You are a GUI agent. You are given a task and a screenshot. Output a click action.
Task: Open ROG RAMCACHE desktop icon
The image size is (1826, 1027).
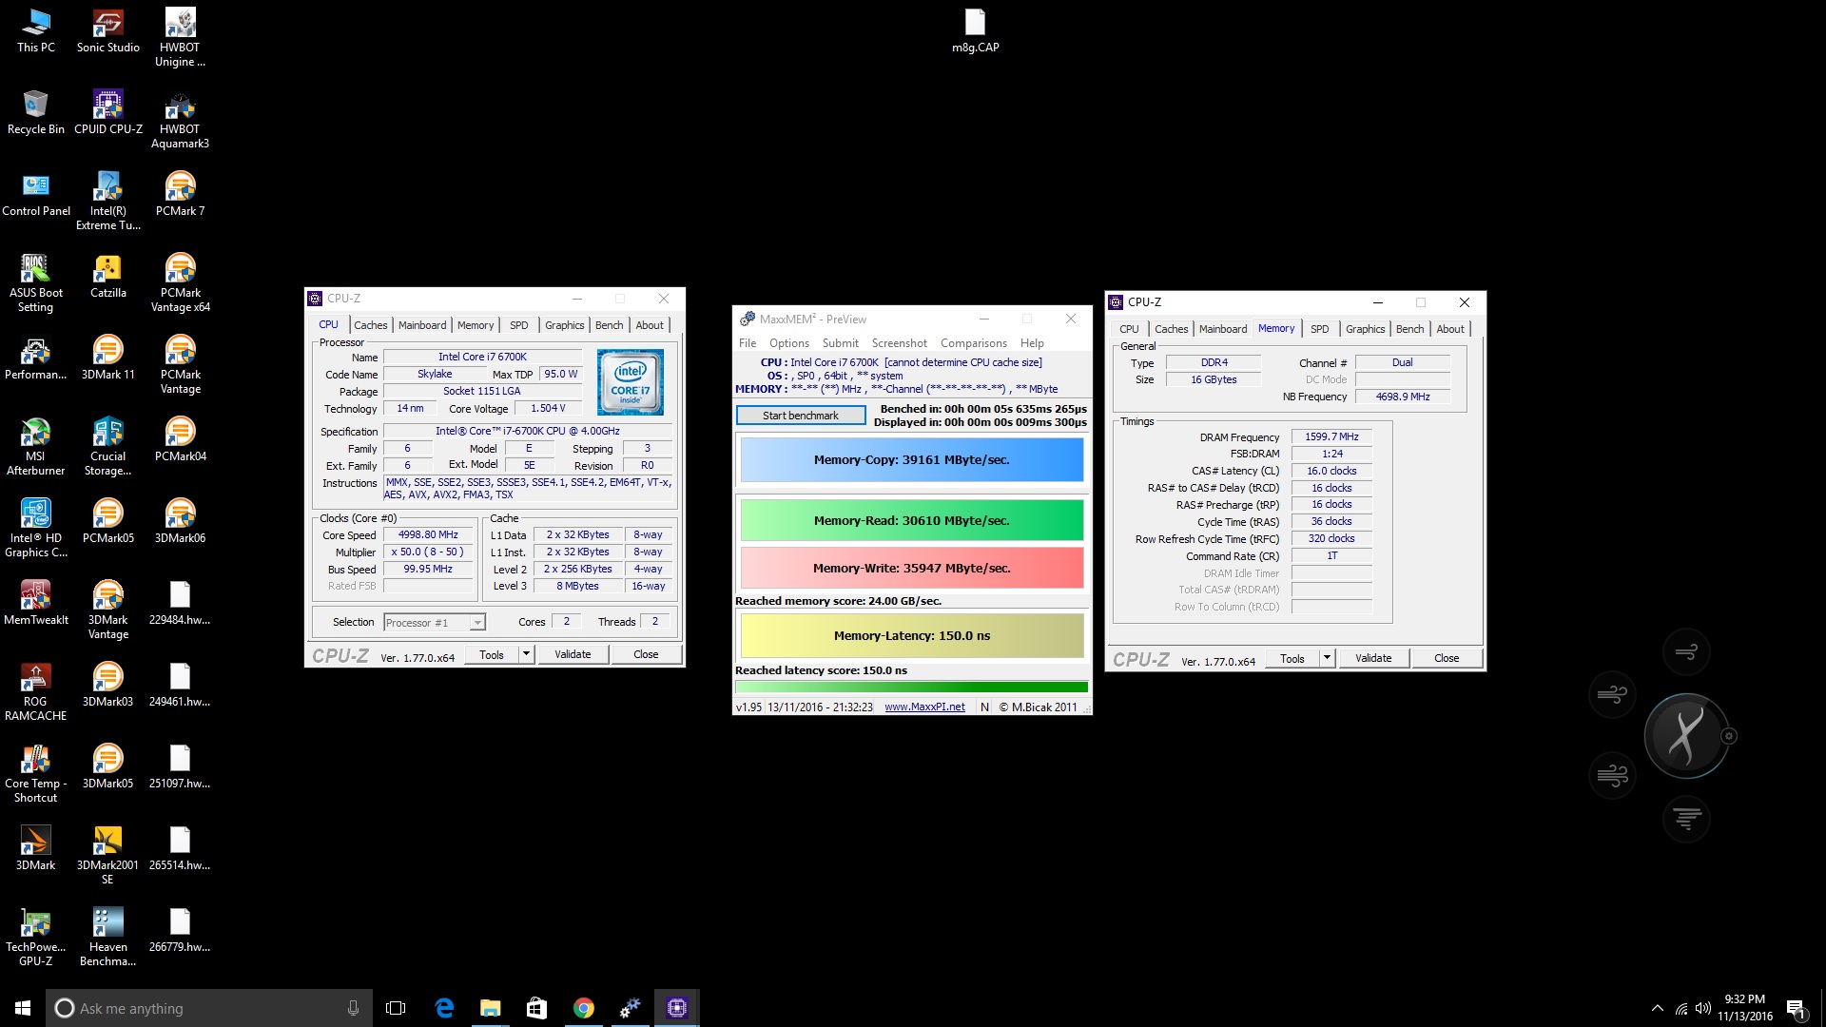[35, 691]
